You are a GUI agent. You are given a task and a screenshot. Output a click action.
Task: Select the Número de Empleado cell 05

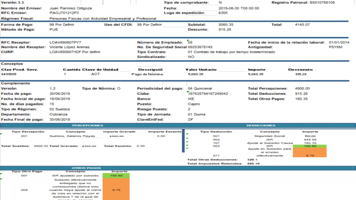190,42
